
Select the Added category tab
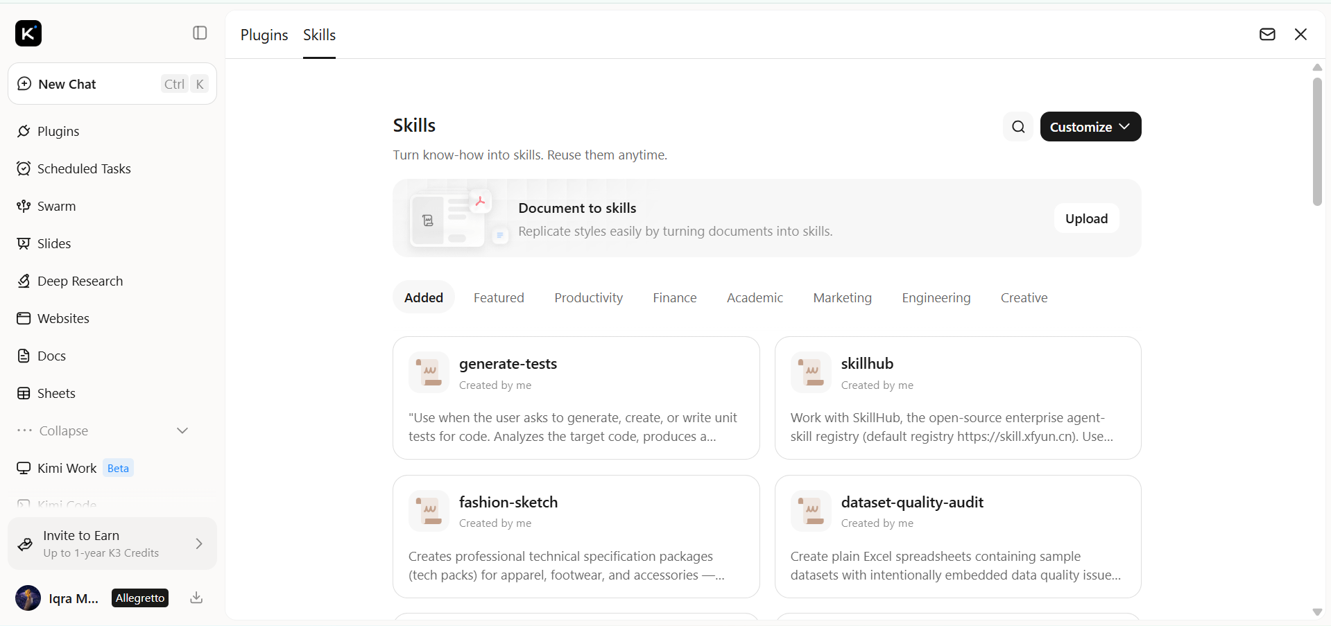[424, 297]
